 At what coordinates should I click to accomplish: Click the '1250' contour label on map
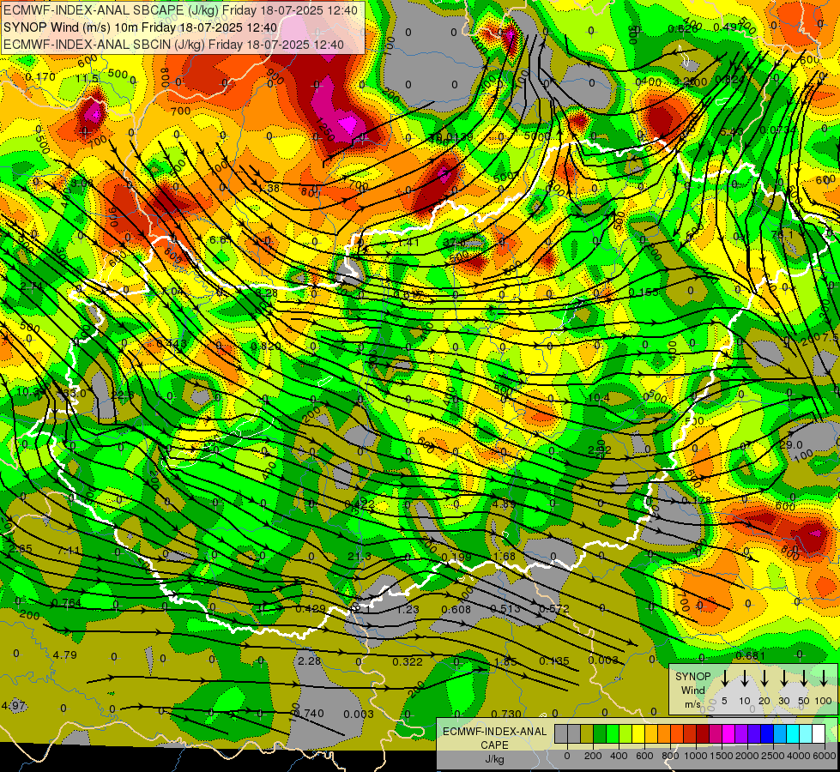(x=325, y=130)
